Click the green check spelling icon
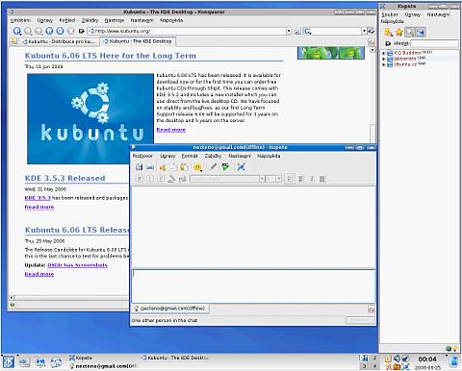The width and height of the screenshot is (462, 371). (x=225, y=166)
